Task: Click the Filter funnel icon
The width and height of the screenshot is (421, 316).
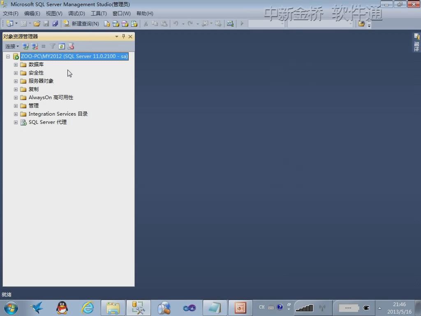Action: pyautogui.click(x=53, y=46)
